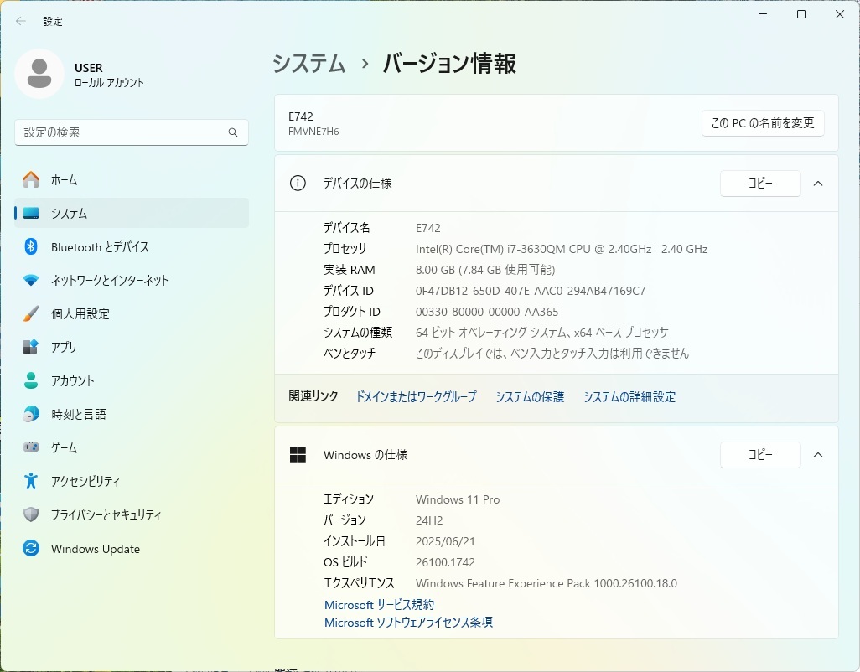Click the アクセシビリティ figure icon
The width and height of the screenshot is (860, 672).
[31, 481]
